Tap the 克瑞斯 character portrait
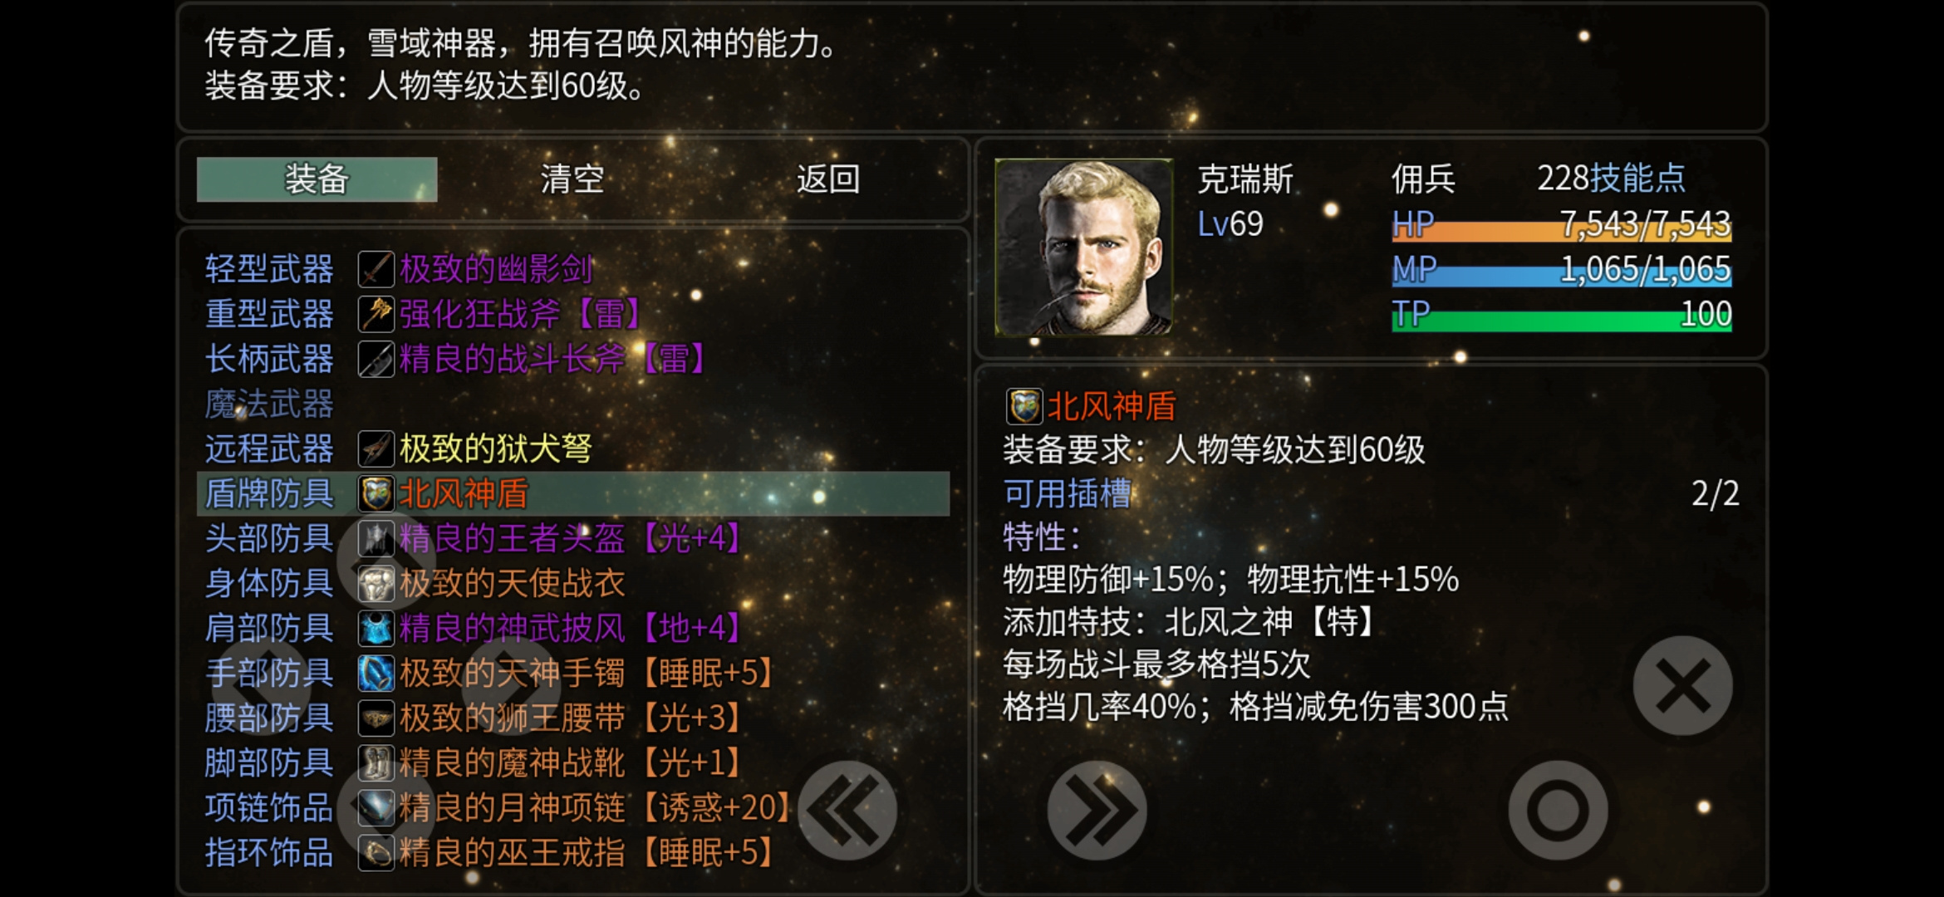The width and height of the screenshot is (1944, 897). coord(1084,247)
